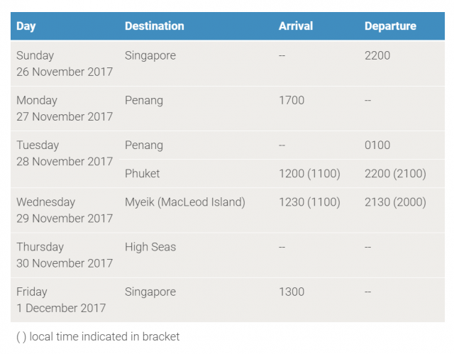Select the Departure column header
This screenshot has width=454, height=354.
[x=390, y=26]
